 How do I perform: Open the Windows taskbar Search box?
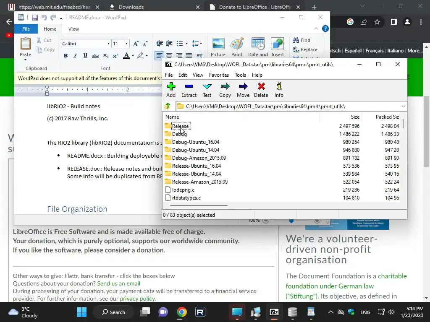113,312
